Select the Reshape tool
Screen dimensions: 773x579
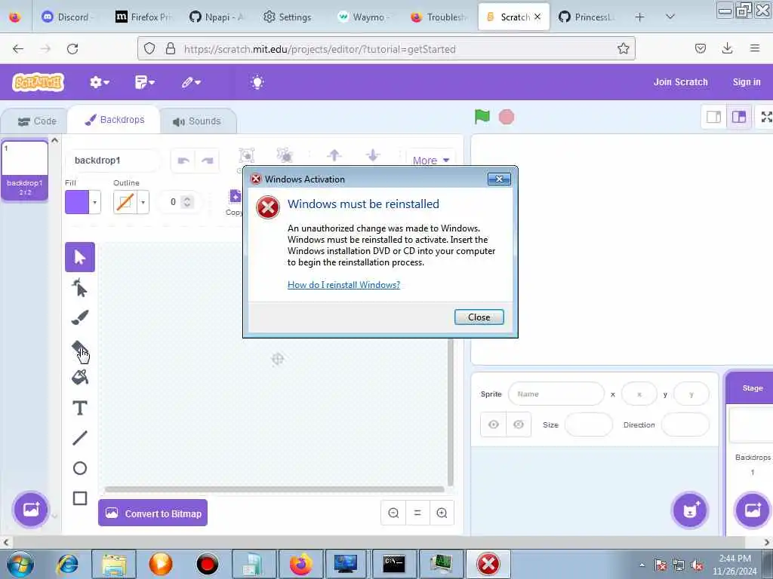pos(80,287)
